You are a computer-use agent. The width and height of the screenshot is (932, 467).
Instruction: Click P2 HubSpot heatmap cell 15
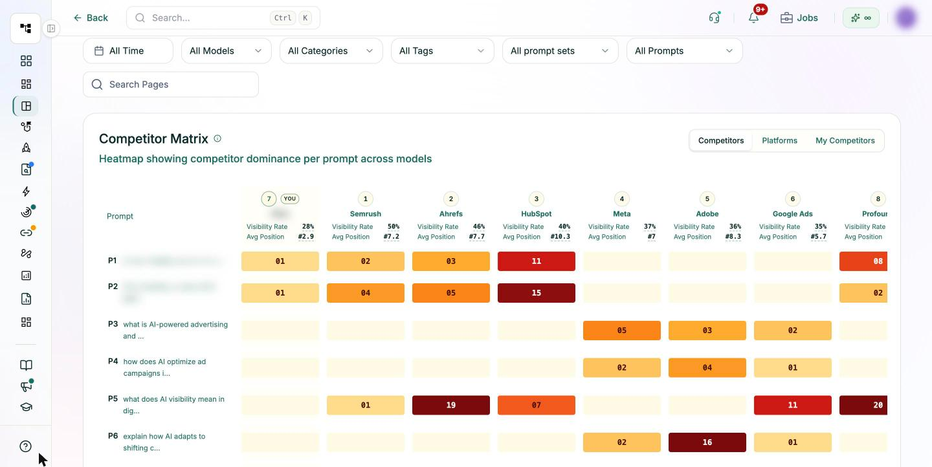tap(537, 293)
